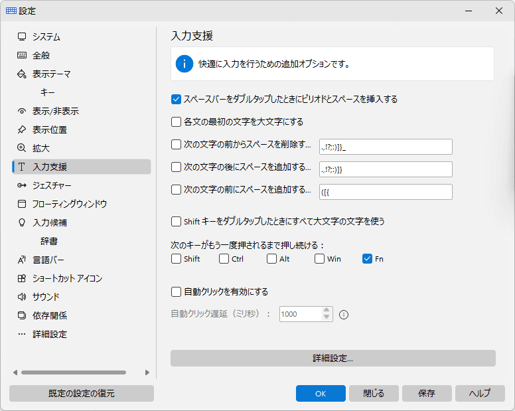This screenshot has width=515, height=411.
Task: Click the info icon next to auto-click delay
Action: (x=344, y=315)
